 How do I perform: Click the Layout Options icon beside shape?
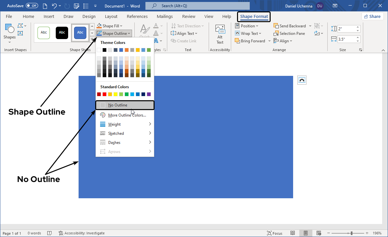coord(302,80)
